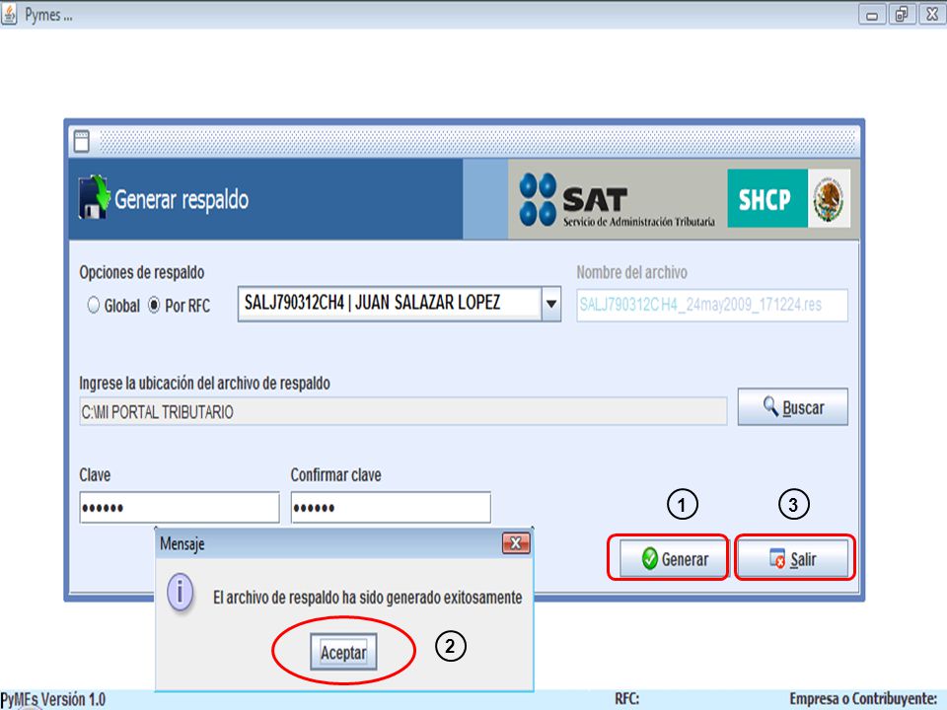
Task: Close the Pymes main window
Action: click(932, 15)
